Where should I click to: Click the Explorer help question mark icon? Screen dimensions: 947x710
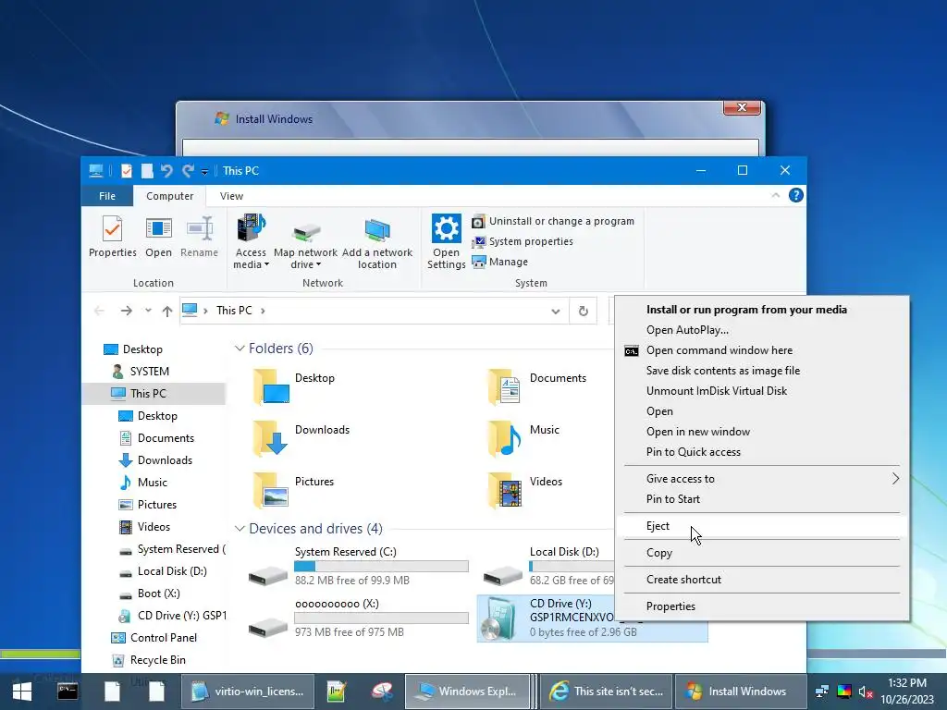pyautogui.click(x=796, y=195)
